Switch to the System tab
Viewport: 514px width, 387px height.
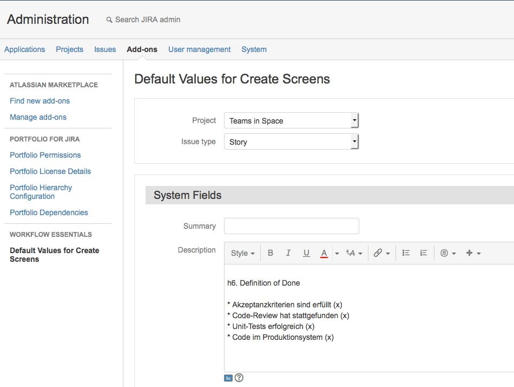pos(254,49)
